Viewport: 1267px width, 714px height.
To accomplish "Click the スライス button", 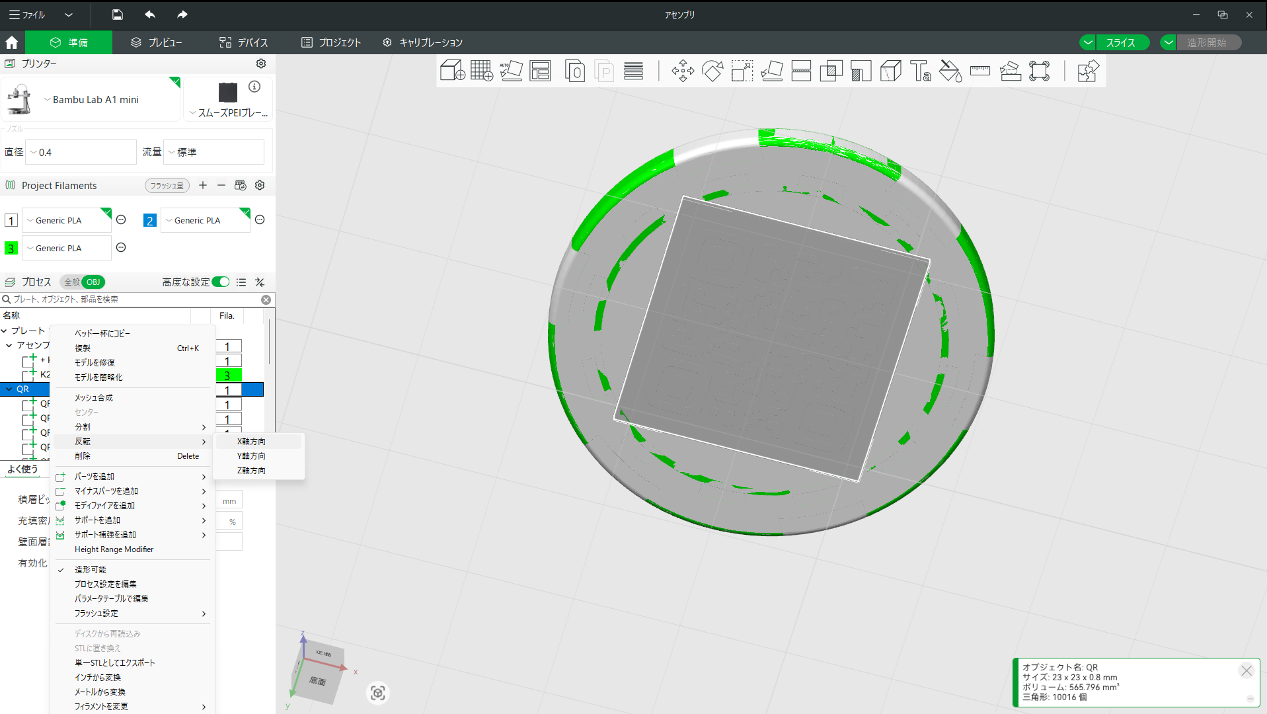I will pyautogui.click(x=1122, y=42).
